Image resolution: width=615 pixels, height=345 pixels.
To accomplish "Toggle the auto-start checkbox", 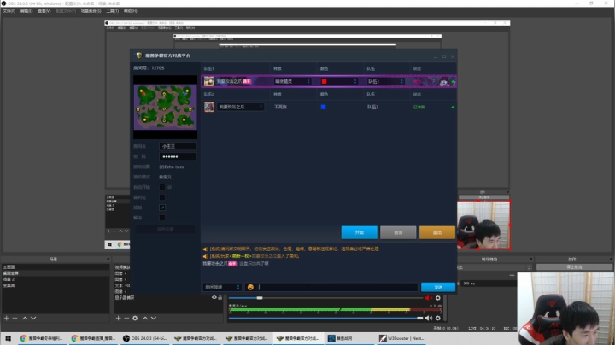I will coord(162,187).
